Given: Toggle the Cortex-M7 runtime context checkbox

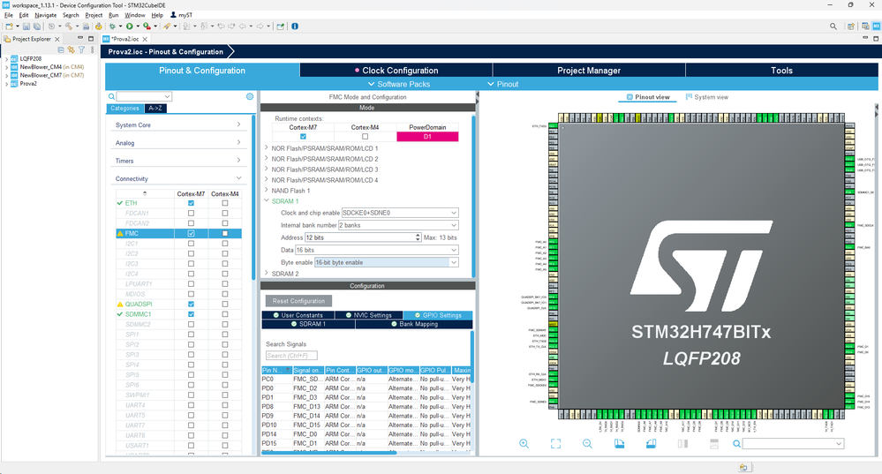Looking at the screenshot, I should (303, 137).
